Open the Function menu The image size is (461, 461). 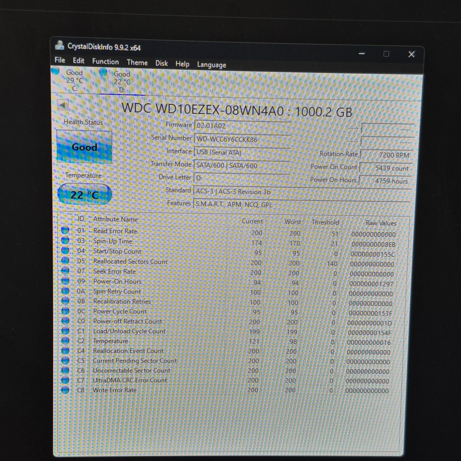[x=105, y=61]
